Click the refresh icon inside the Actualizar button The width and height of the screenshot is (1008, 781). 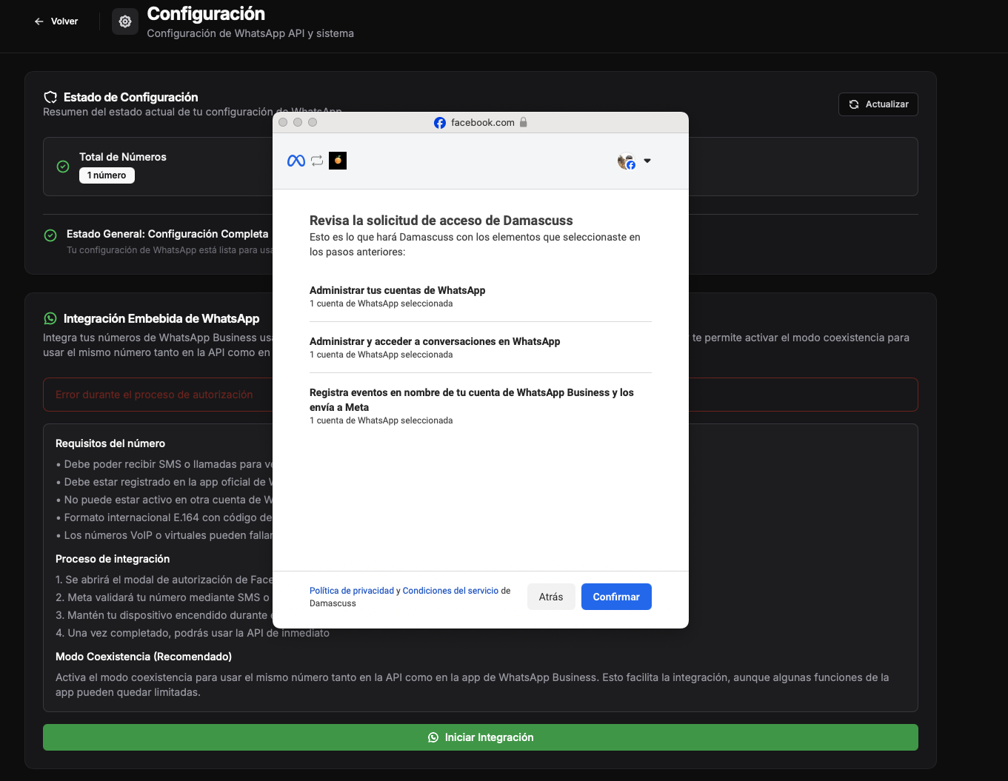click(x=854, y=104)
